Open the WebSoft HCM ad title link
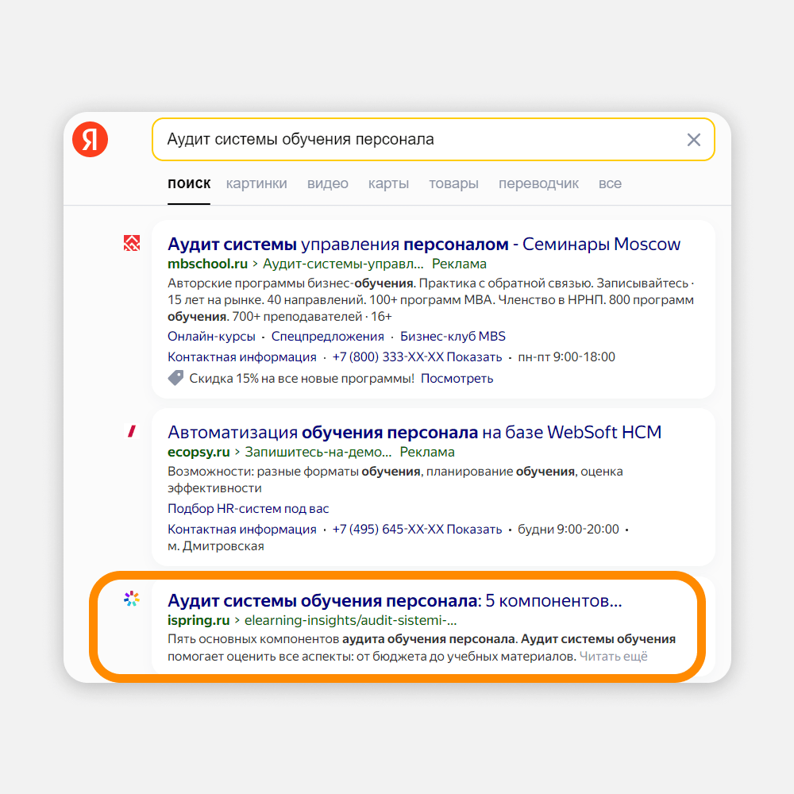 (x=414, y=432)
